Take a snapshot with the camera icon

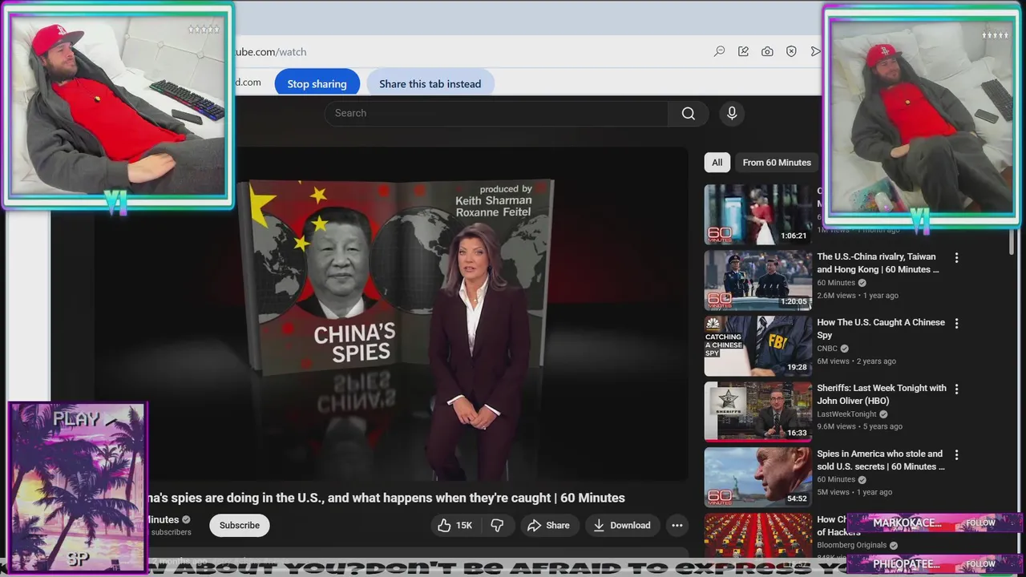tap(767, 51)
